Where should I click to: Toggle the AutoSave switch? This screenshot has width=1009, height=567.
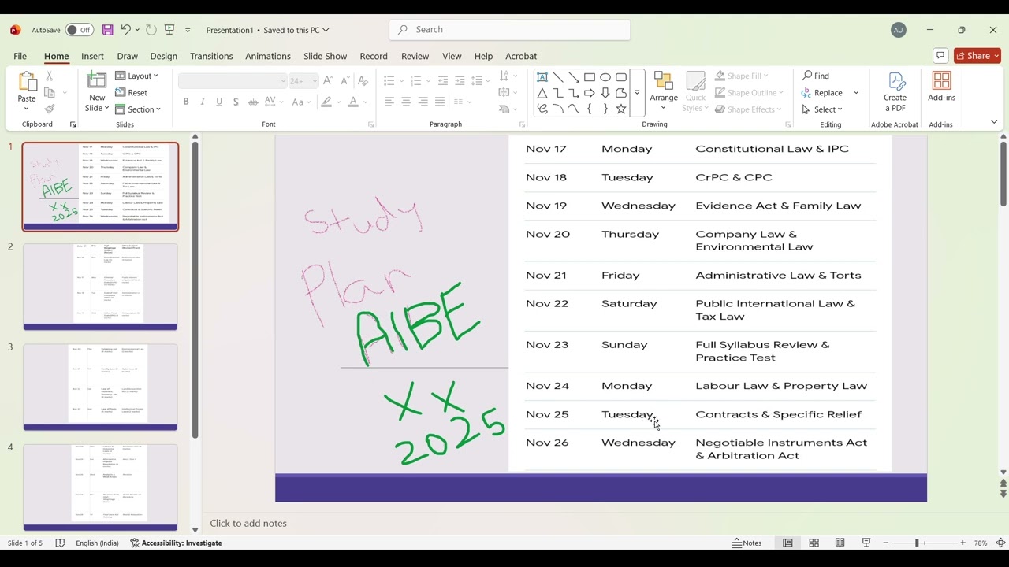click(80, 30)
